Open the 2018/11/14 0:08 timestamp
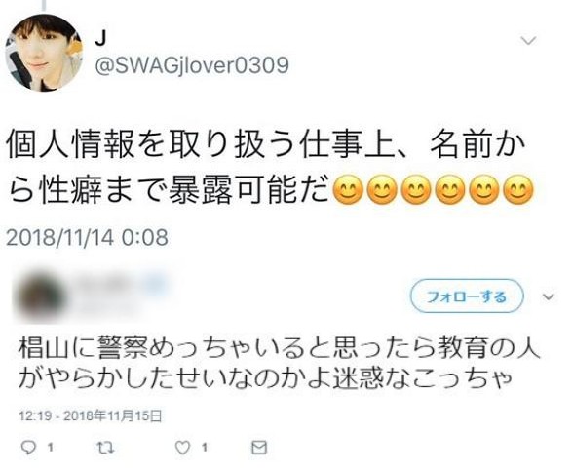The image size is (572, 474). pyautogui.click(x=87, y=237)
